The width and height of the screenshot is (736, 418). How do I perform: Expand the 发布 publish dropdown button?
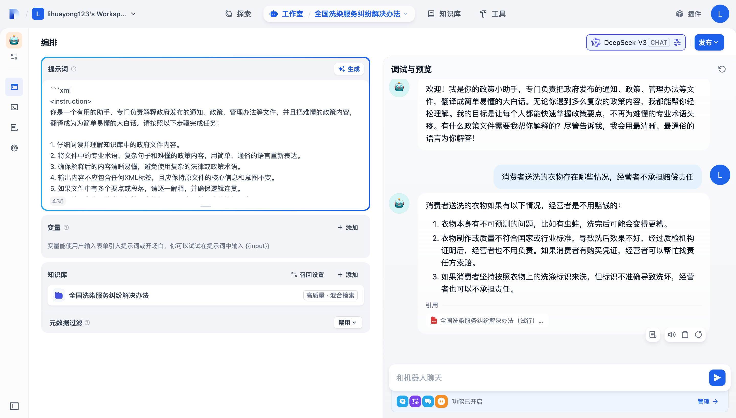tap(709, 42)
